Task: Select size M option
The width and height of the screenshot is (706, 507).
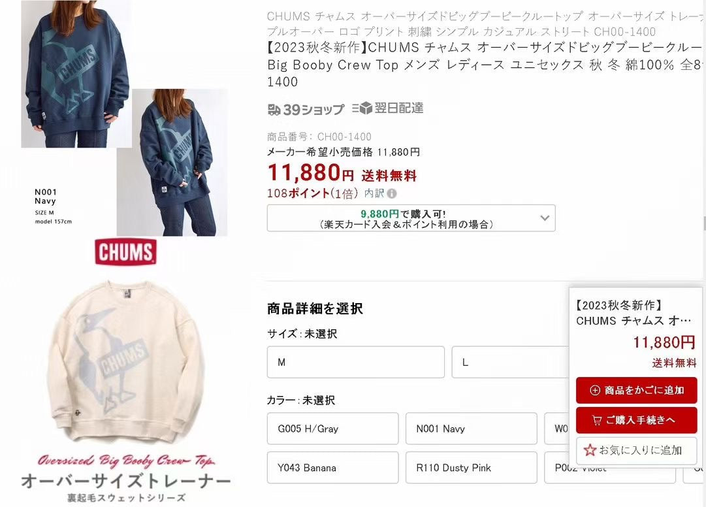Action: (x=356, y=362)
